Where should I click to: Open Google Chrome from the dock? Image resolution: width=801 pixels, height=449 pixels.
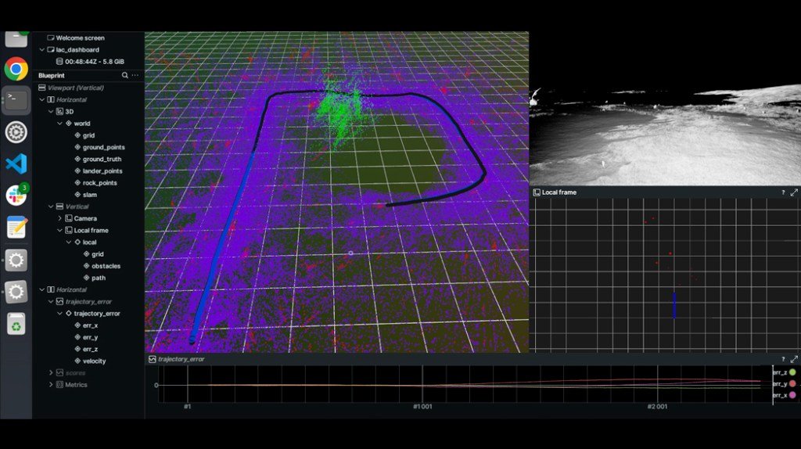16,69
